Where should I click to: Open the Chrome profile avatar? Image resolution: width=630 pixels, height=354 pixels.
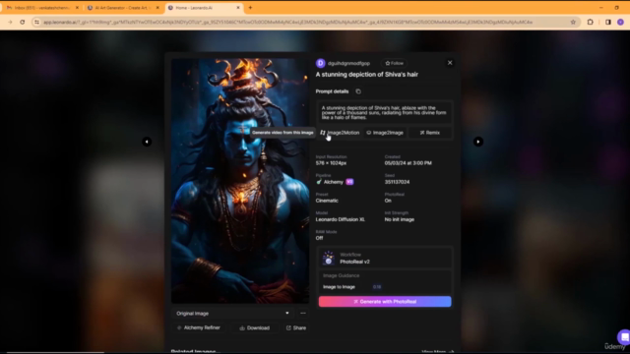coord(620,22)
